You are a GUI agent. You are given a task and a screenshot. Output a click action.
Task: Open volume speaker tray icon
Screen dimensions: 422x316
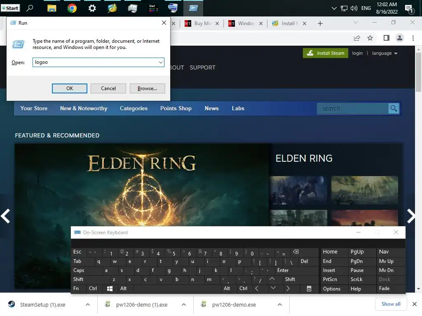coord(354,8)
